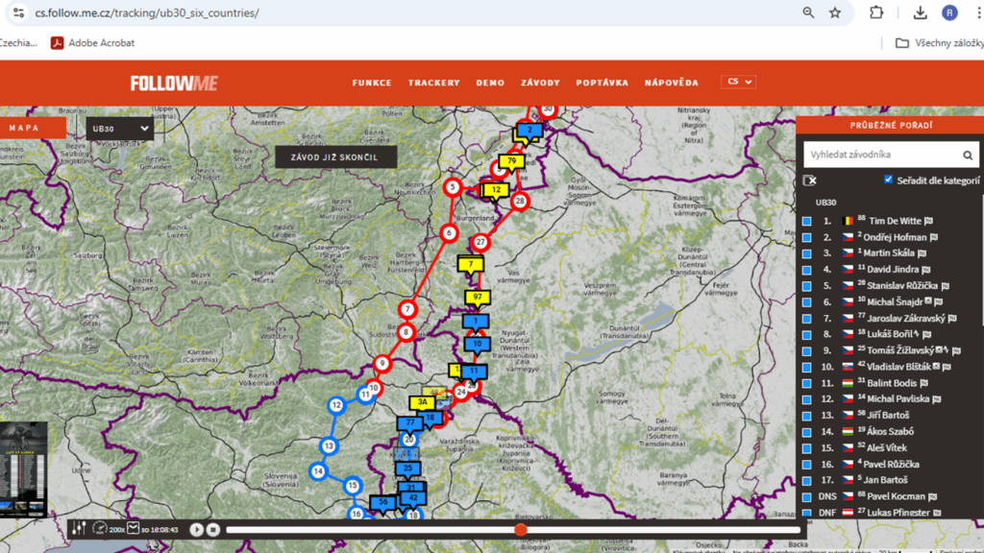Toggle checkbox for Tim De Witte
984x553 pixels.
tap(807, 222)
